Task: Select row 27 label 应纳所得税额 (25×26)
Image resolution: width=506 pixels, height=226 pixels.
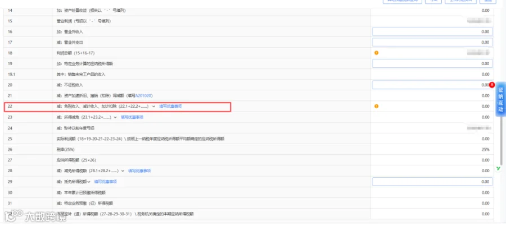Action: (x=76, y=160)
